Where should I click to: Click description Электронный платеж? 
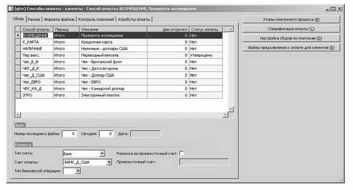[x=113, y=95]
